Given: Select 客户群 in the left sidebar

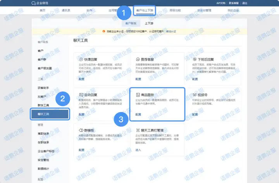Looking at the screenshot, I should coord(42,59).
